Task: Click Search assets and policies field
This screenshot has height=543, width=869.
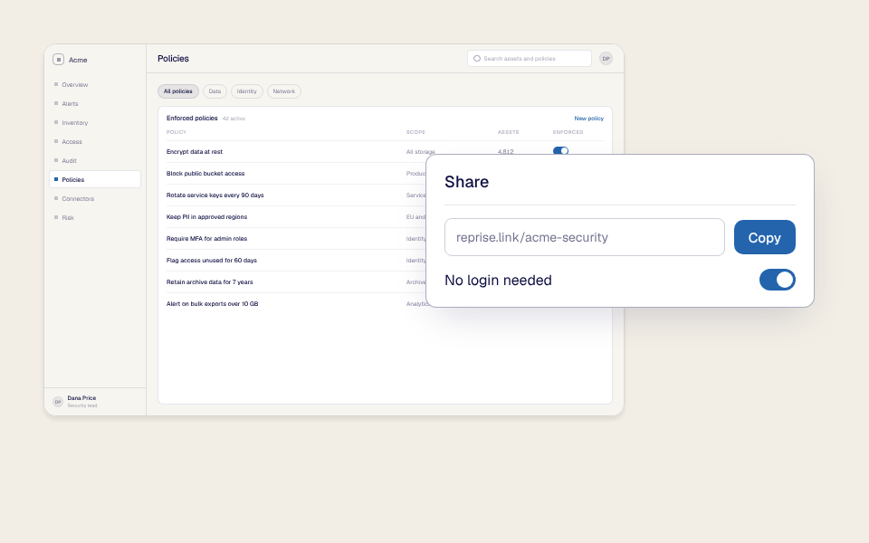Action: (530, 58)
